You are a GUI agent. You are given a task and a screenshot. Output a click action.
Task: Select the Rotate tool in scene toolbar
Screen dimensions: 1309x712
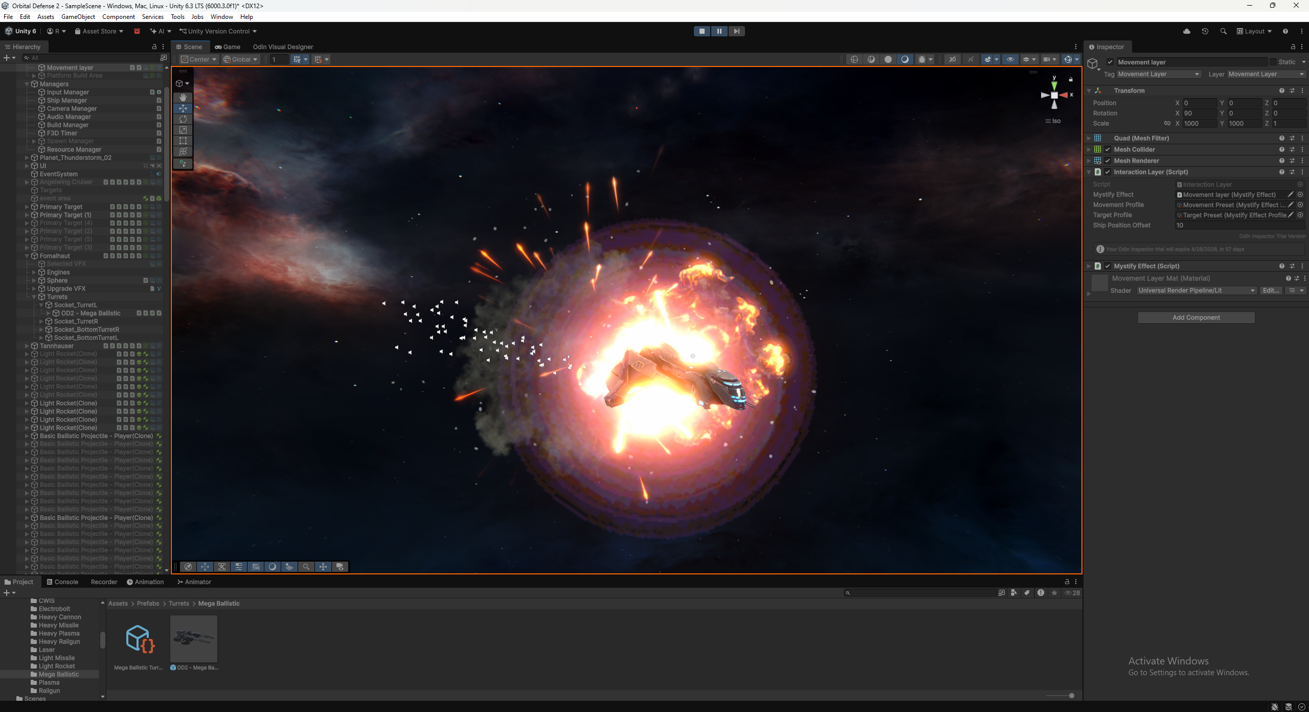(183, 119)
